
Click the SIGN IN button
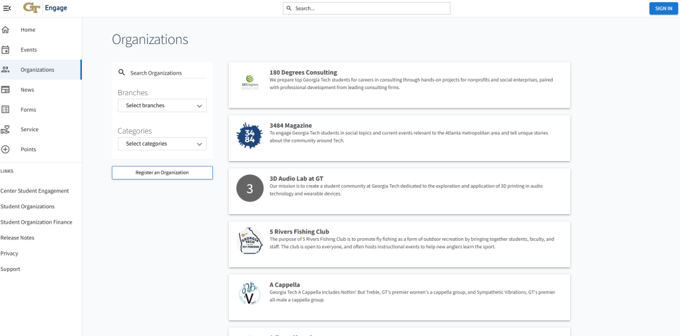click(x=663, y=8)
